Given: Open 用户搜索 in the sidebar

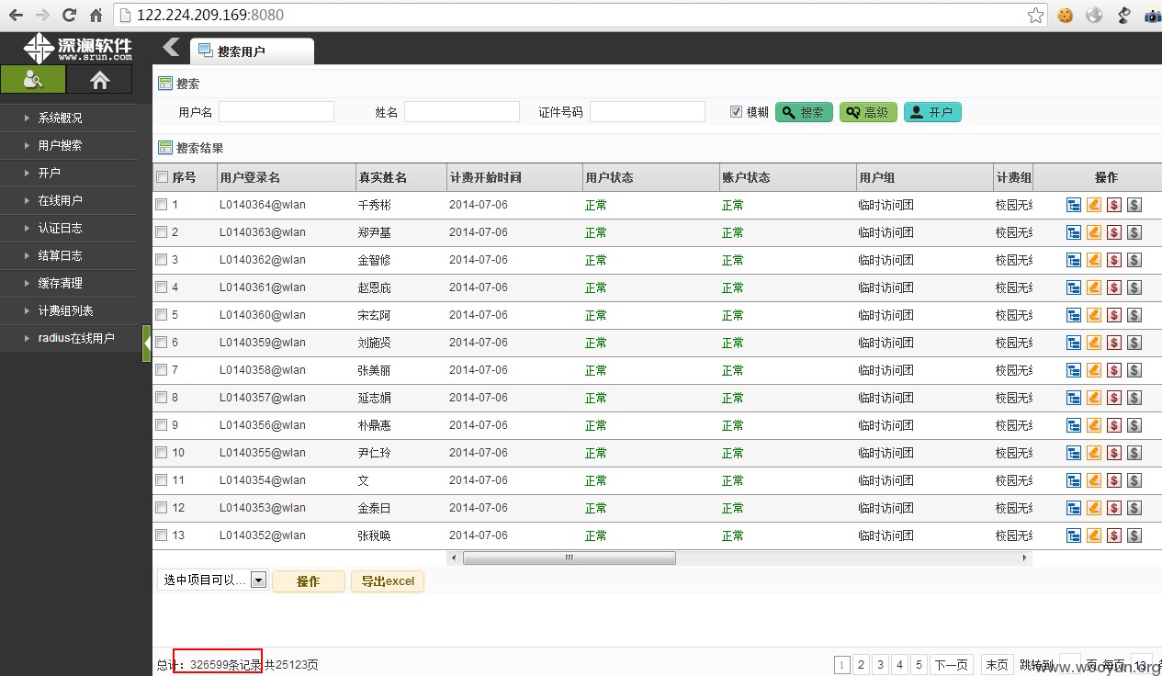Looking at the screenshot, I should click(x=69, y=145).
